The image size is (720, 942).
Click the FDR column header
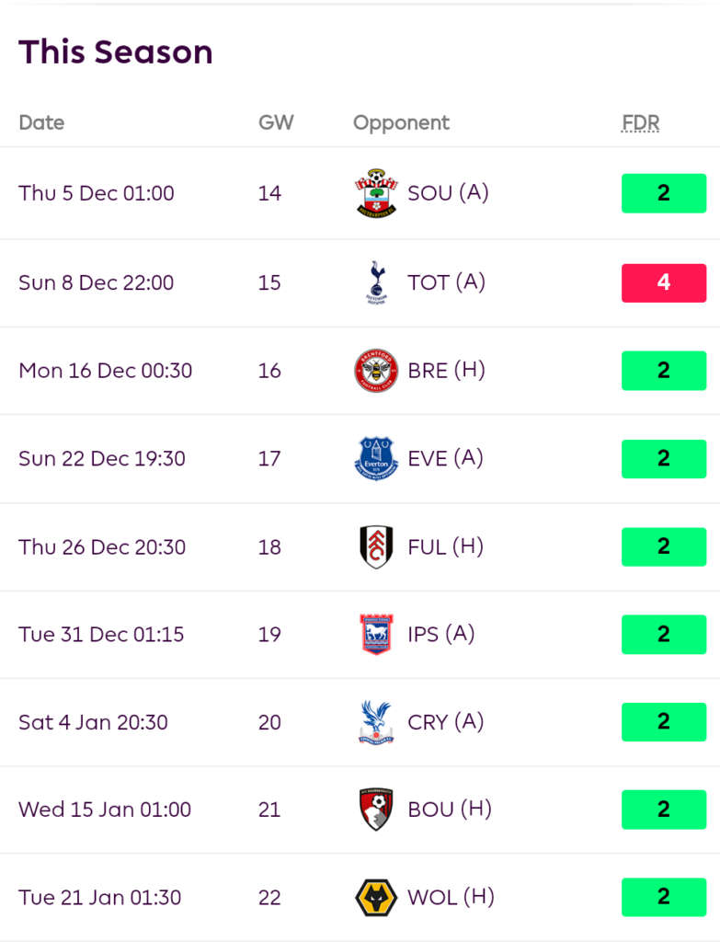pos(641,122)
